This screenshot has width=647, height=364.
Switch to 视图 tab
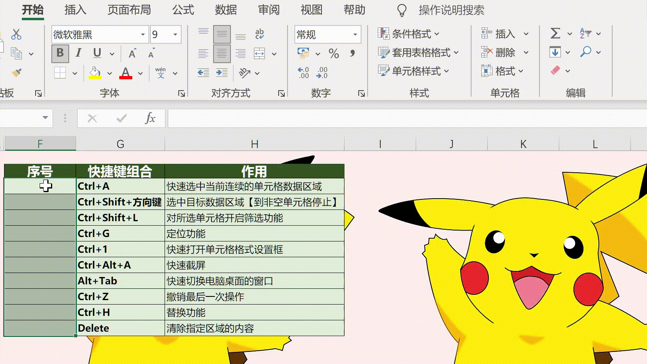[312, 10]
